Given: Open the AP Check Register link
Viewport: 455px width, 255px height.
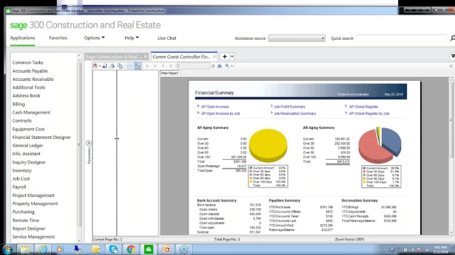Looking at the screenshot, I should click(x=363, y=107).
